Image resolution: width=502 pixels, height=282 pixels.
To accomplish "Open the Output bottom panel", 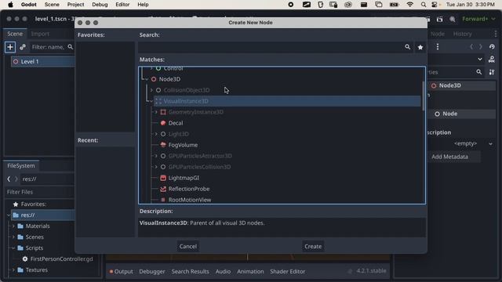I will click(122, 272).
